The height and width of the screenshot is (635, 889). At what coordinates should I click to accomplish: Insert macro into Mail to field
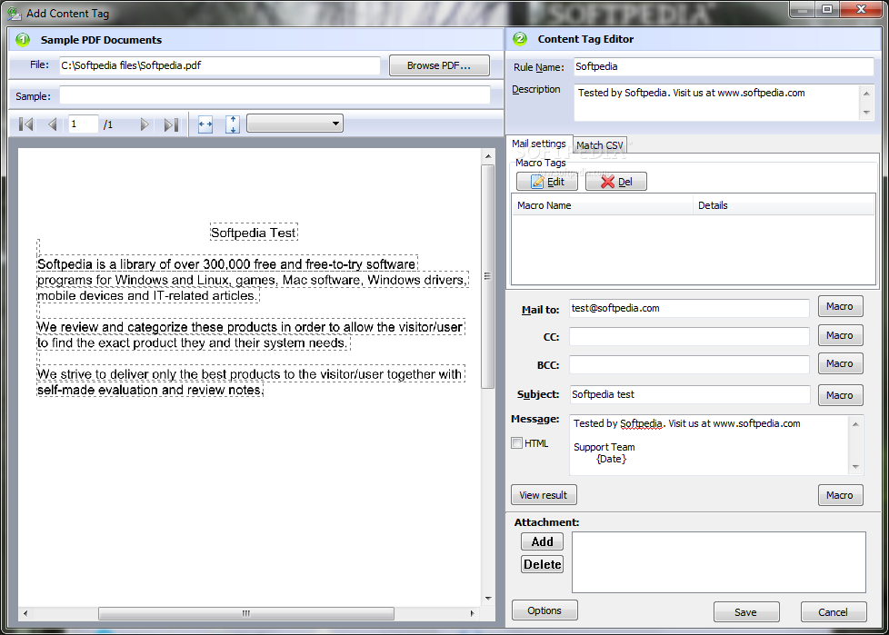[840, 306]
